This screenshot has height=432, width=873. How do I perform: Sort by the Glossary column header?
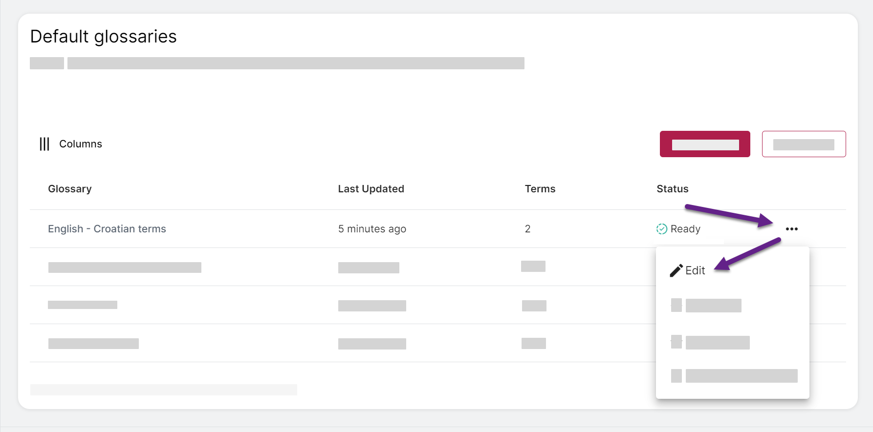[70, 189]
